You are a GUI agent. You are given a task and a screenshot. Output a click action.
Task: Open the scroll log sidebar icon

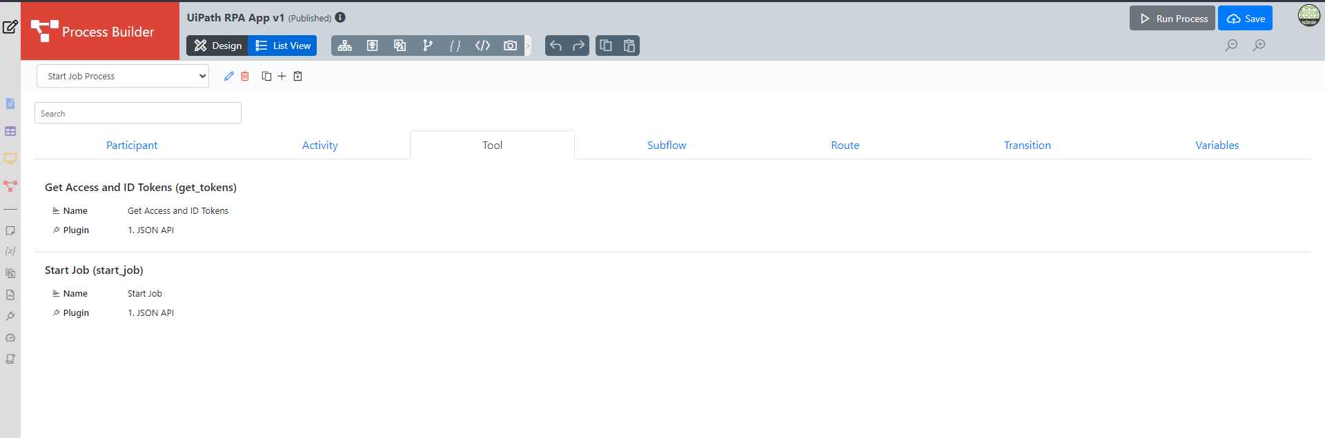tap(10, 359)
